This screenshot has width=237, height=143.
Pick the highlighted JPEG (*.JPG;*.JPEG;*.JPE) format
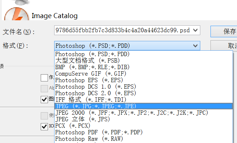point(144,106)
